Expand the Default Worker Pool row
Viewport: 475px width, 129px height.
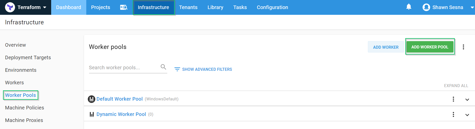click(467, 99)
